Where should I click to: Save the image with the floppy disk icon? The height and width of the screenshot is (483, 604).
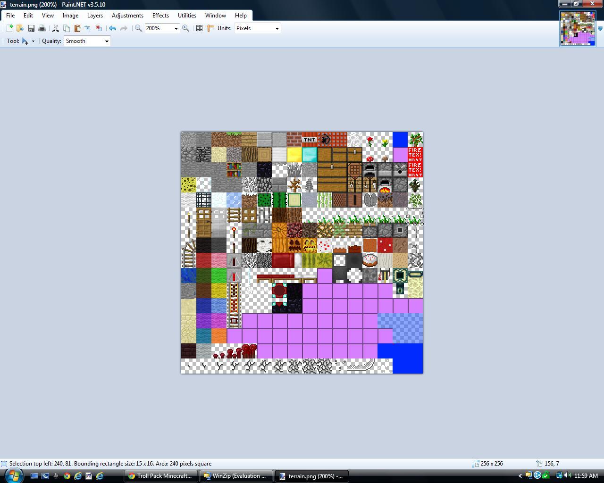pyautogui.click(x=31, y=28)
